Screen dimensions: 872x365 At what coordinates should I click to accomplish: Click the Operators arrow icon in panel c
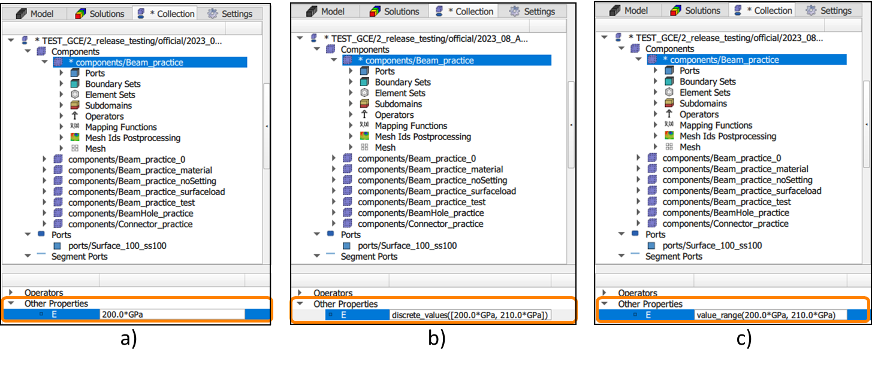[x=669, y=114]
